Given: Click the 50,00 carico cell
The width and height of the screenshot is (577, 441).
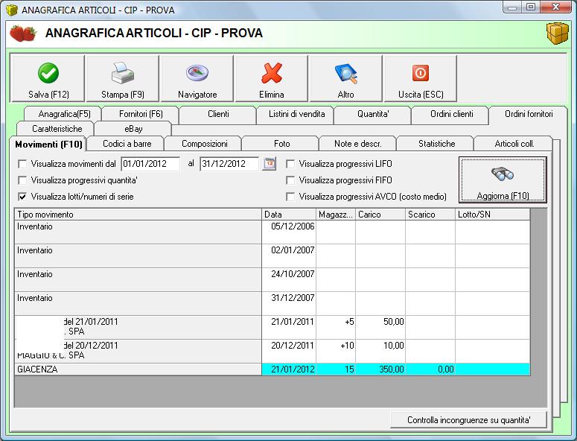Looking at the screenshot, I should point(380,328).
